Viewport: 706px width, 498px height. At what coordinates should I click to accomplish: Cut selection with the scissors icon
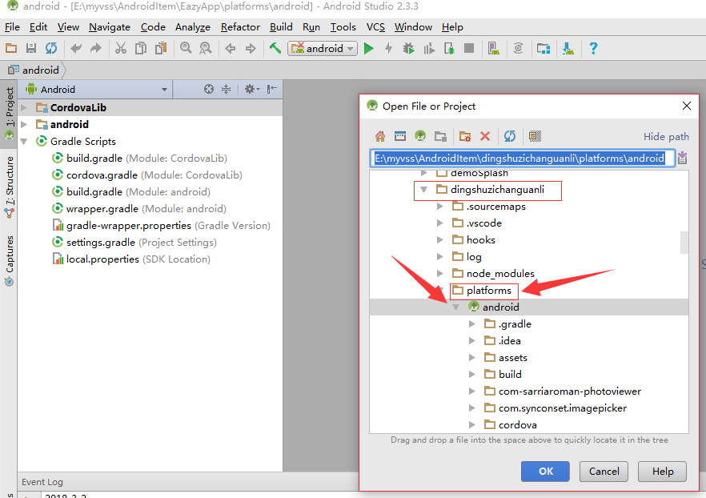point(121,48)
